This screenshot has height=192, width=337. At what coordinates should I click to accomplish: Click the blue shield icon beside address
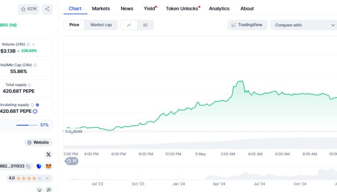tap(39, 166)
